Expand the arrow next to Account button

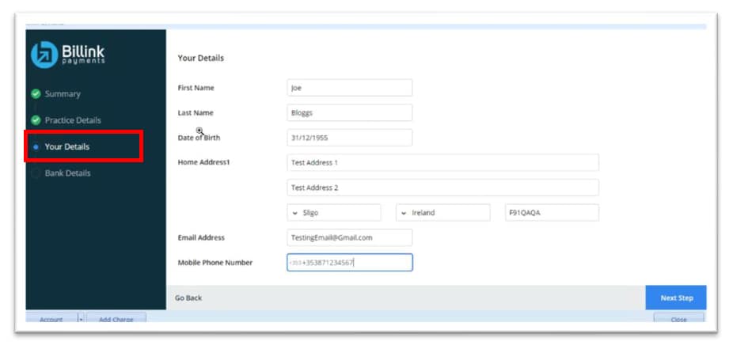(81, 320)
